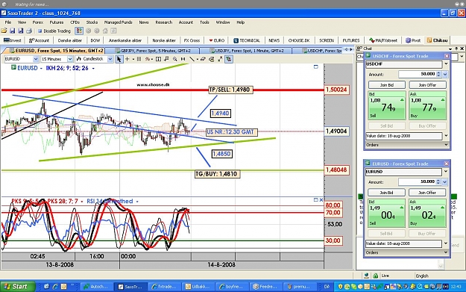Image resolution: width=466 pixels, height=292 pixels.
Task: Close the PKS/RSI indicator pane
Action: tap(321, 199)
